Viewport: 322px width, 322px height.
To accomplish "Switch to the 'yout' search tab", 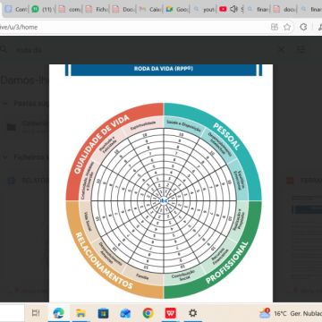I will click(205, 9).
